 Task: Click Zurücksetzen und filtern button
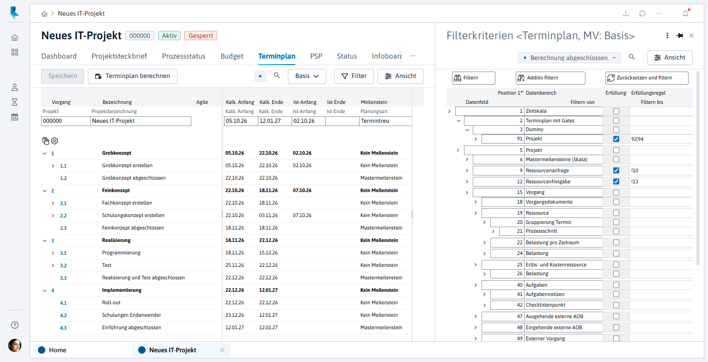(x=647, y=78)
